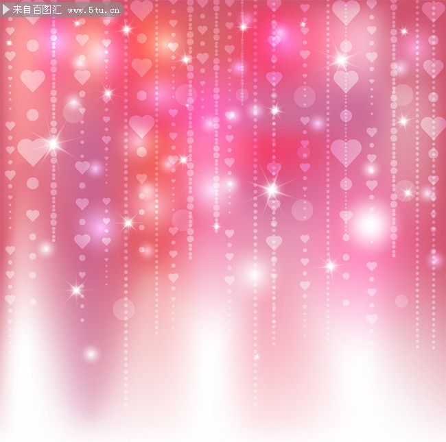Click the large heart on far right edge
The image size is (446, 442).
432,127
